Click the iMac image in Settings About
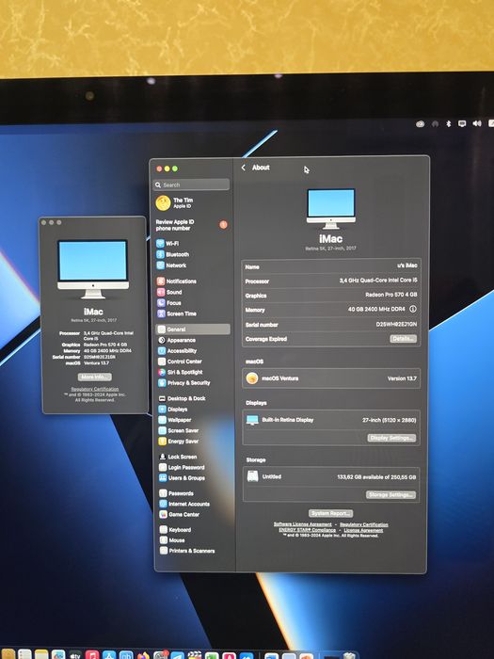 (331, 208)
